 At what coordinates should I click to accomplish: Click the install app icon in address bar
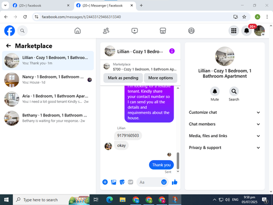[235, 17]
